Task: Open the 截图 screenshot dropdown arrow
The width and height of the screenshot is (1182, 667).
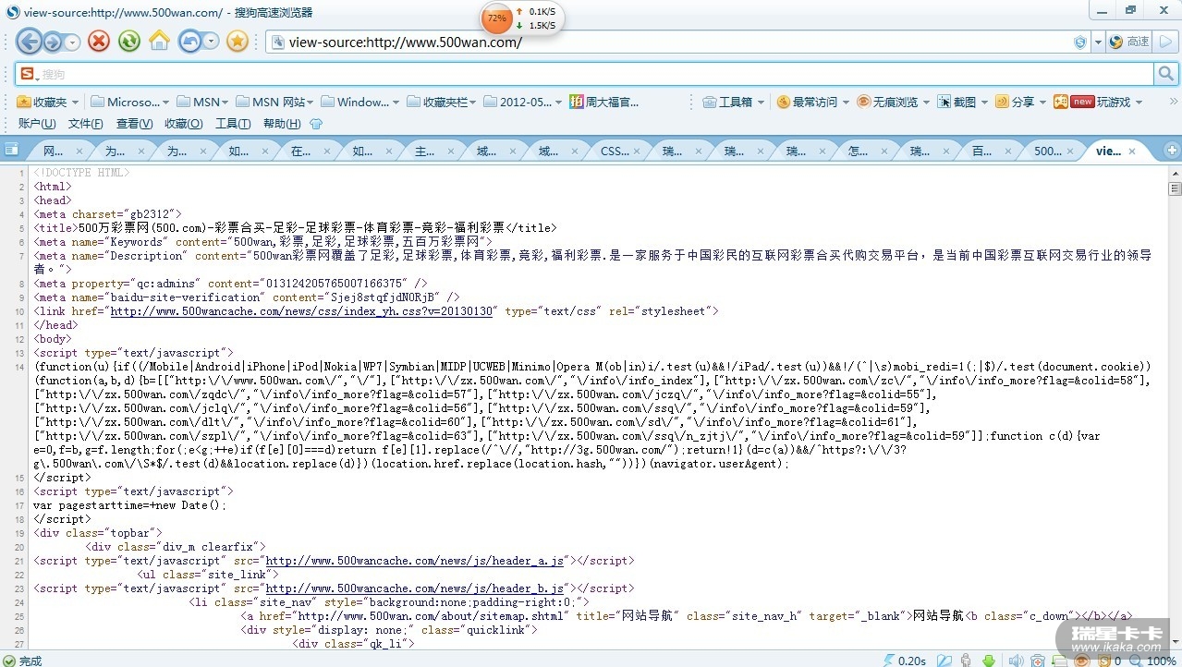Action: point(984,103)
